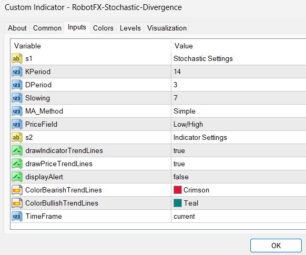
Task: Click the integer icon next to MA_Method
Action: coord(17,111)
